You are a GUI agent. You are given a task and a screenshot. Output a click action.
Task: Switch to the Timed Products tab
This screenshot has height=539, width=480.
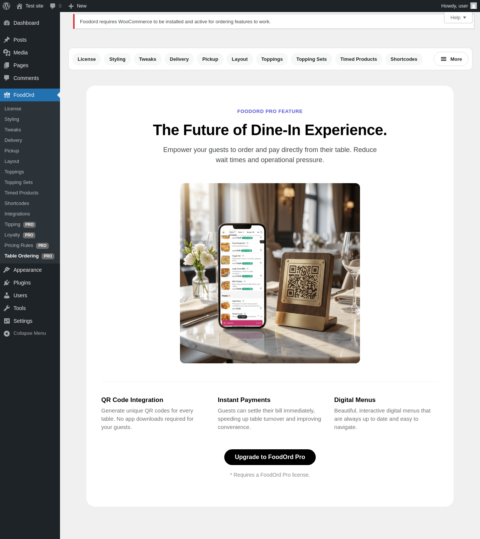pos(358,59)
